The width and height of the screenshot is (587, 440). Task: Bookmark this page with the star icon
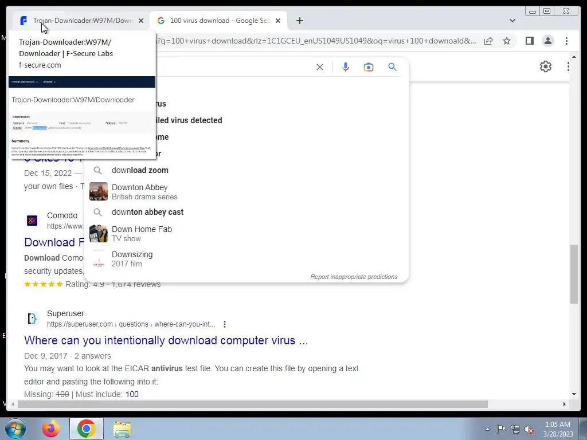pyautogui.click(x=507, y=41)
